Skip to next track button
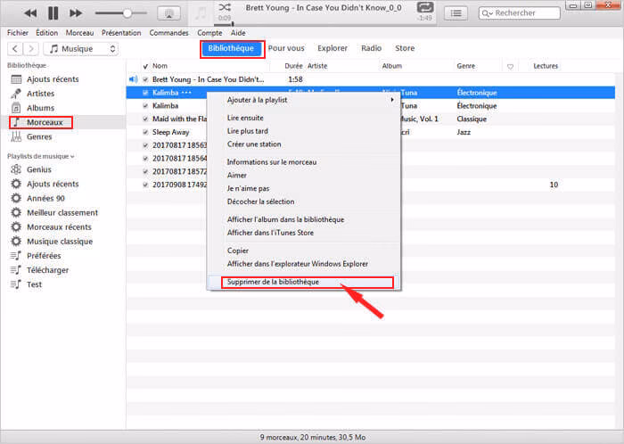The width and height of the screenshot is (624, 444). [76, 13]
